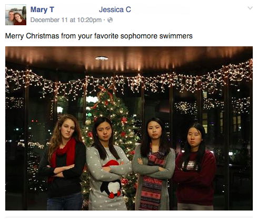Open the post via December 11 timestamp
The image size is (257, 220).
[66, 20]
